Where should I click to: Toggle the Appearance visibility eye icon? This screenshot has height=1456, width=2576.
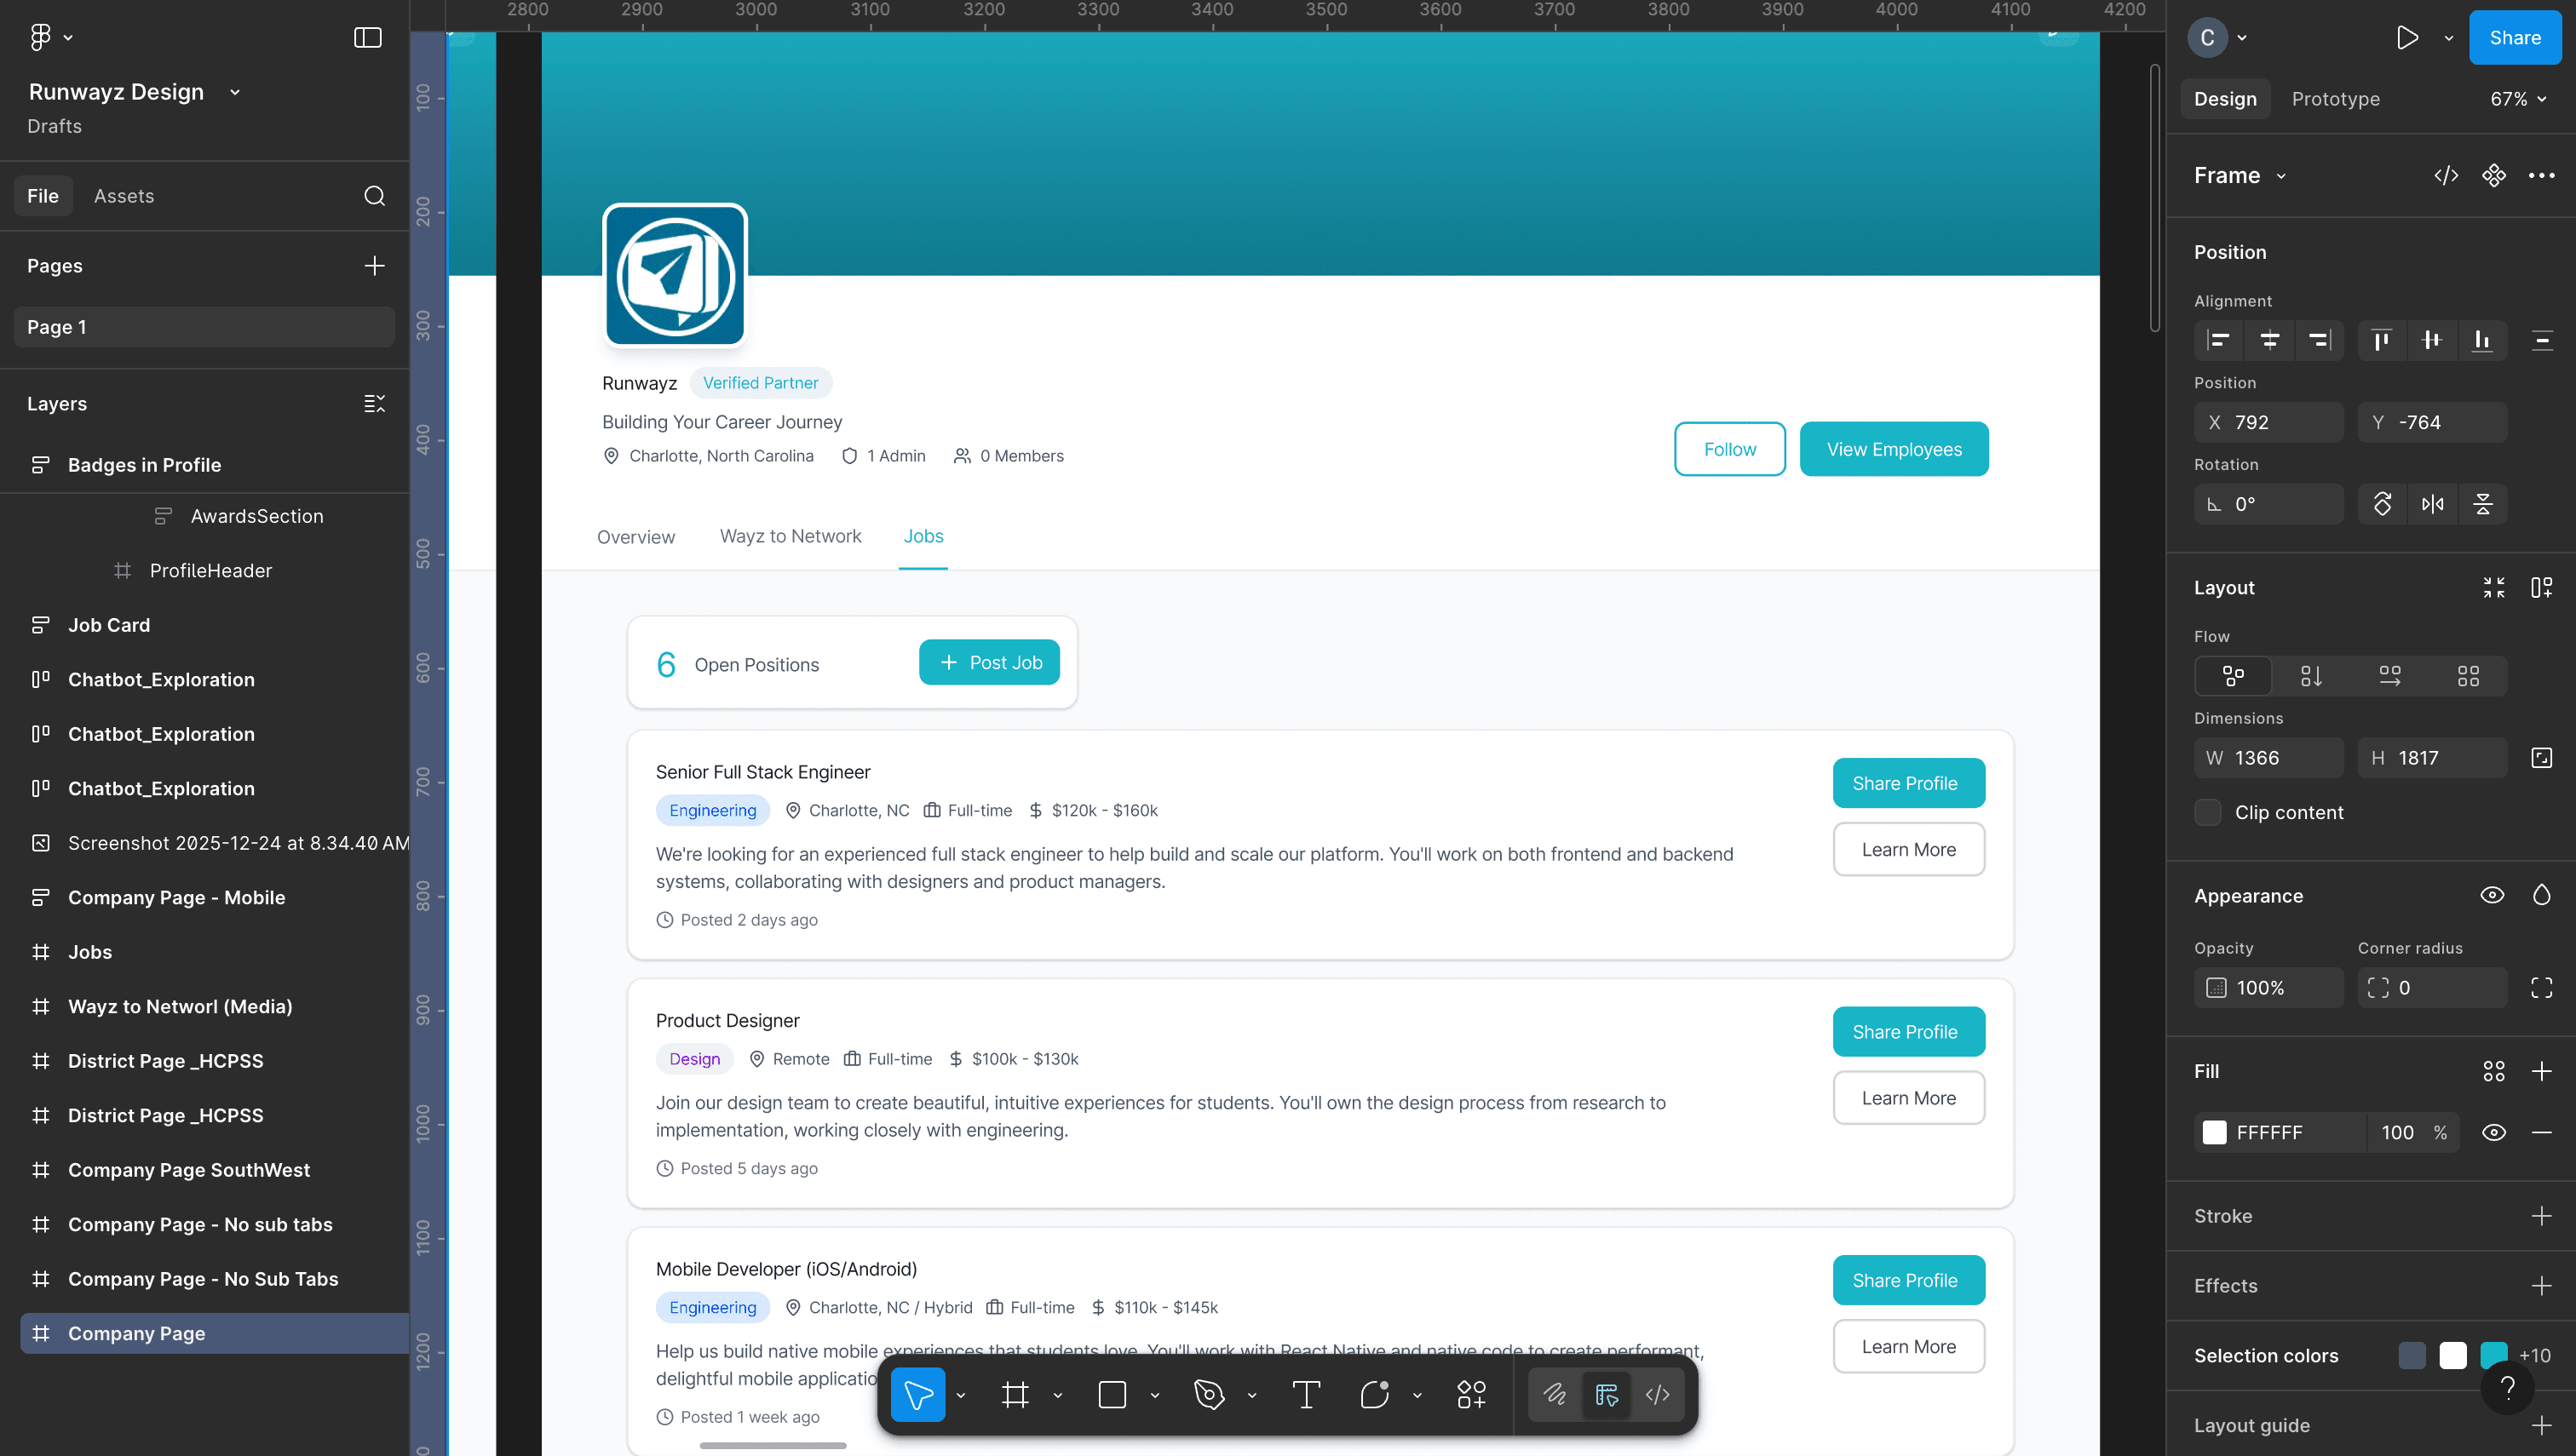click(x=2493, y=895)
